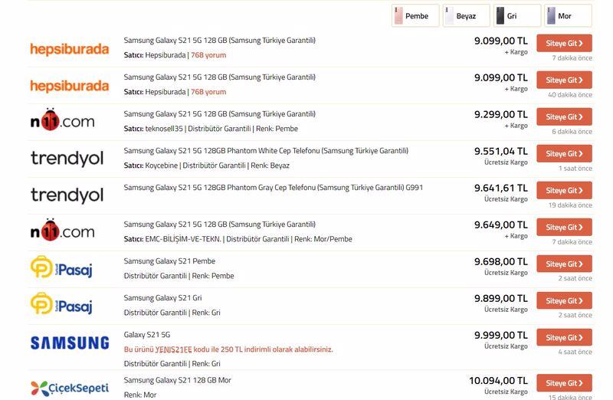Click the Hepsiburada logo in the 40 dakika önce row
Viewport: 613px width, 400px height.
pos(70,86)
